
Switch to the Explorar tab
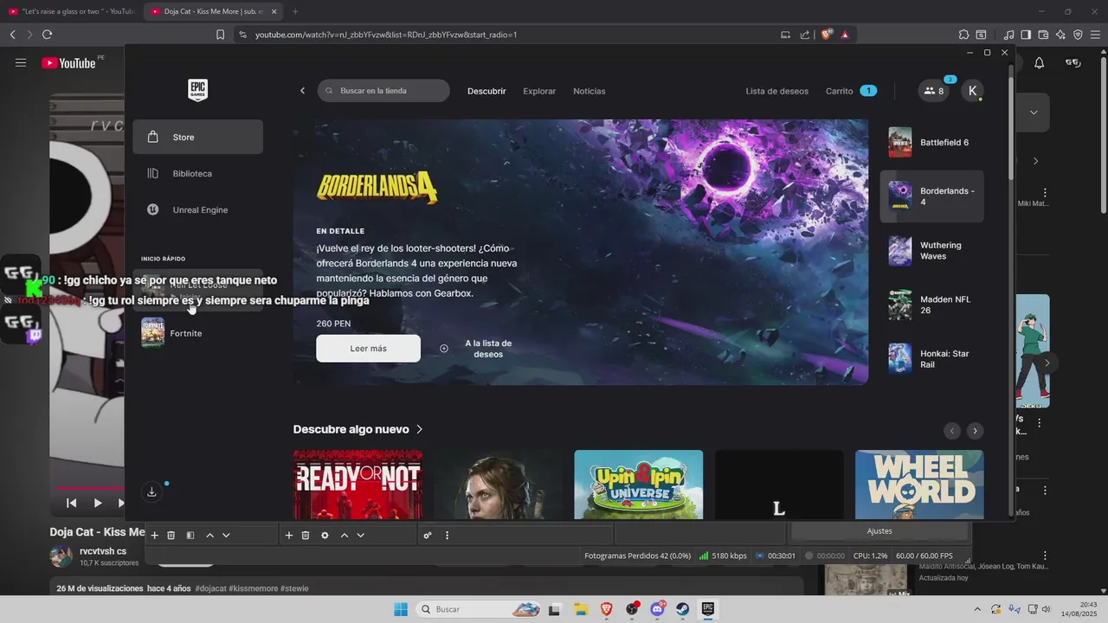539,91
